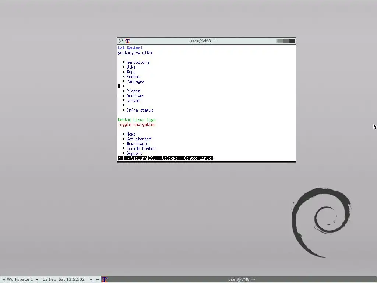Image resolution: width=377 pixels, height=283 pixels.
Task: Click the right arrow after the clock
Action: (x=97, y=279)
